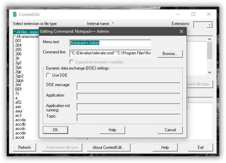Screen dimensions: 226x163
Task: Select the .a52 extension
Action: pyautogui.click(x=18, y=102)
